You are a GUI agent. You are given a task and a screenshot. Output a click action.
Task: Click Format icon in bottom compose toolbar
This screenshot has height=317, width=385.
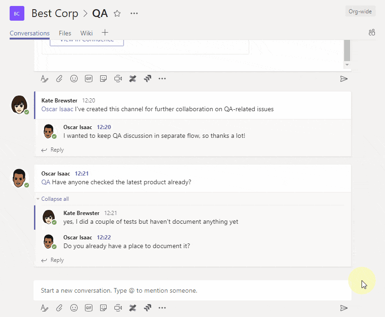coord(44,308)
